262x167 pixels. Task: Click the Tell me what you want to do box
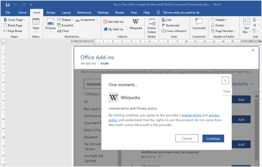click(x=181, y=12)
